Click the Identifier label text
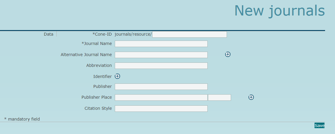This screenshot has height=134, width=335. (102, 76)
